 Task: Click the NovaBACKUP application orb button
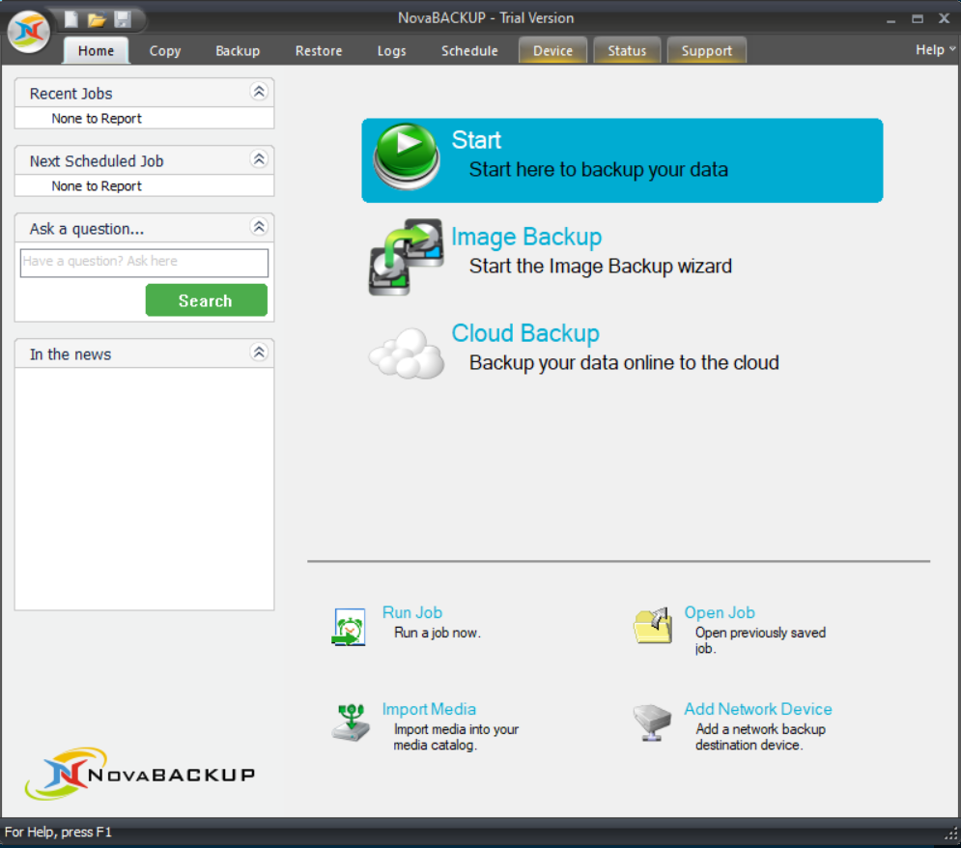29,32
